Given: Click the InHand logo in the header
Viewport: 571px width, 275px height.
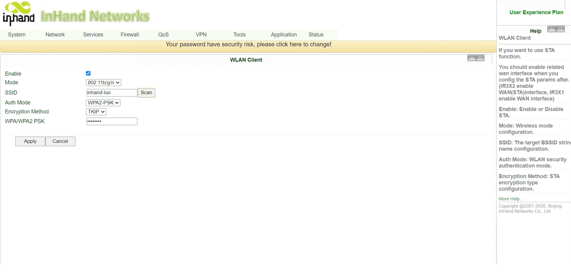Looking at the screenshot, I should pyautogui.click(x=19, y=14).
